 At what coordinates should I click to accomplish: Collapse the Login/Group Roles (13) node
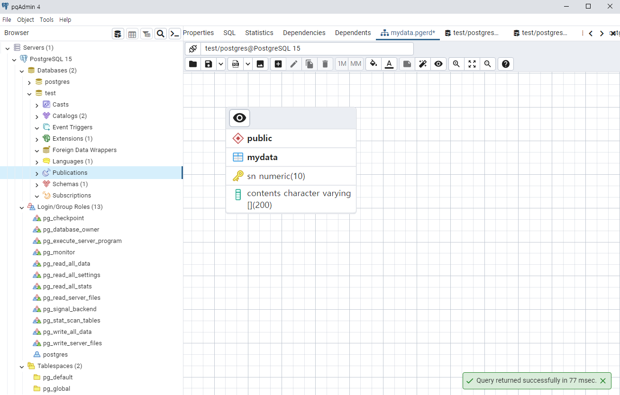tap(22, 207)
